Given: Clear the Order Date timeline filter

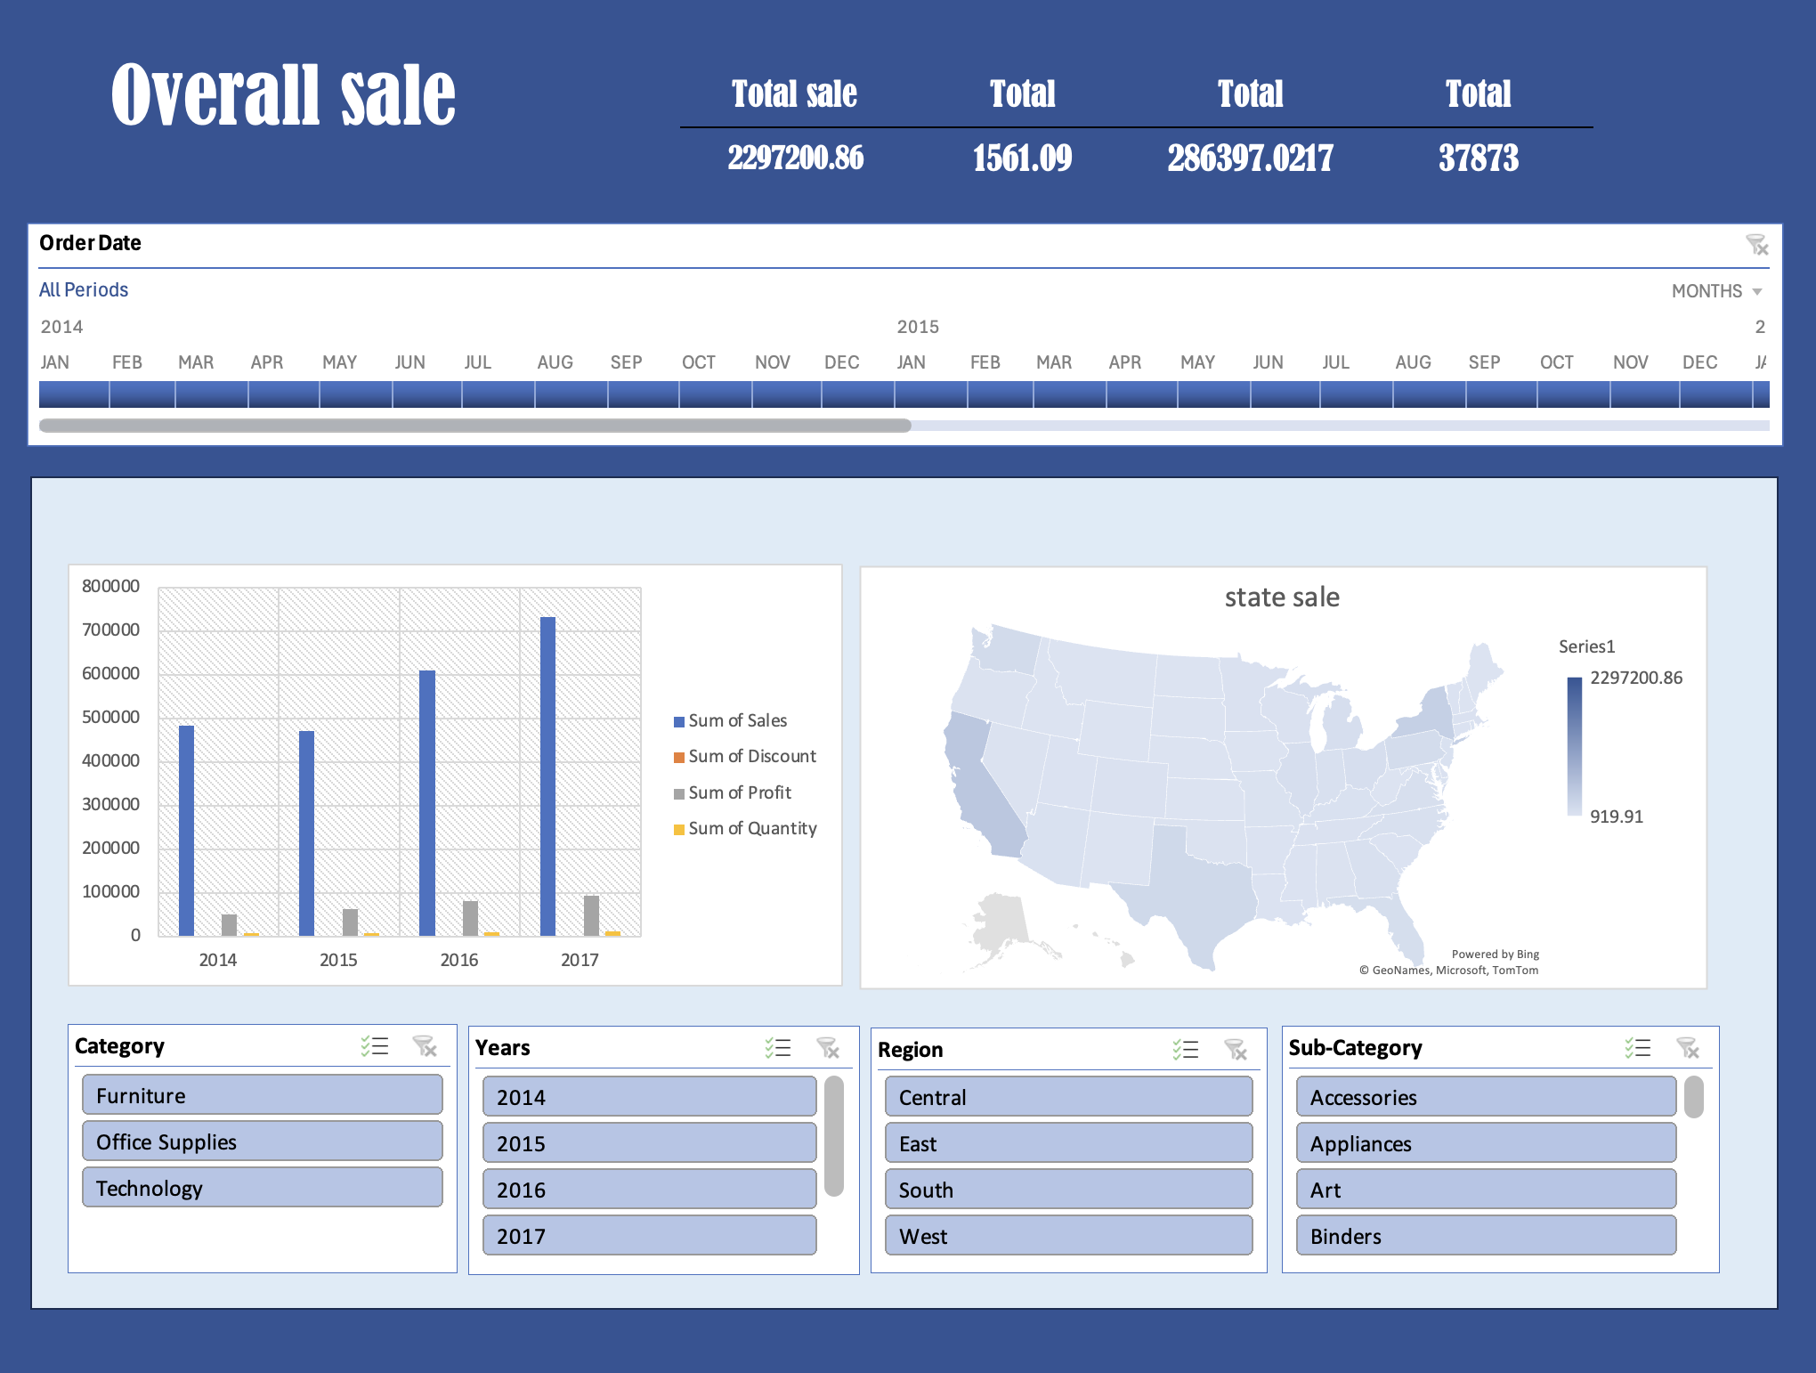Looking at the screenshot, I should [1756, 244].
